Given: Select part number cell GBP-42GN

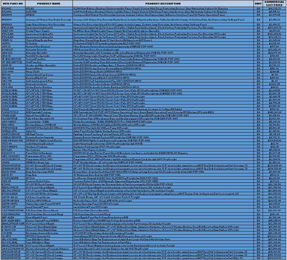Looking at the screenshot, I should [13, 218].
